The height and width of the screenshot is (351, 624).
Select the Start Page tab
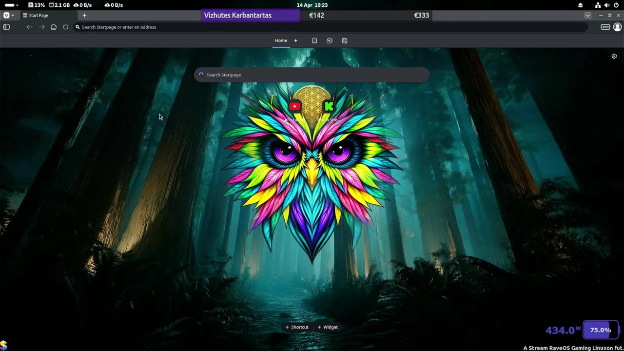pos(49,15)
